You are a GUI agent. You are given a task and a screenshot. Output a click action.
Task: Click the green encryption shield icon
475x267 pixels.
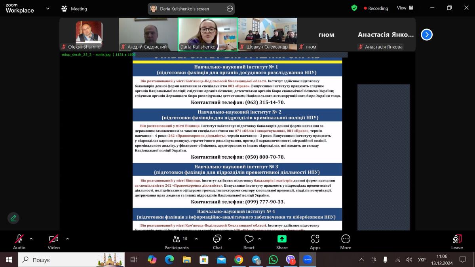tap(354, 8)
